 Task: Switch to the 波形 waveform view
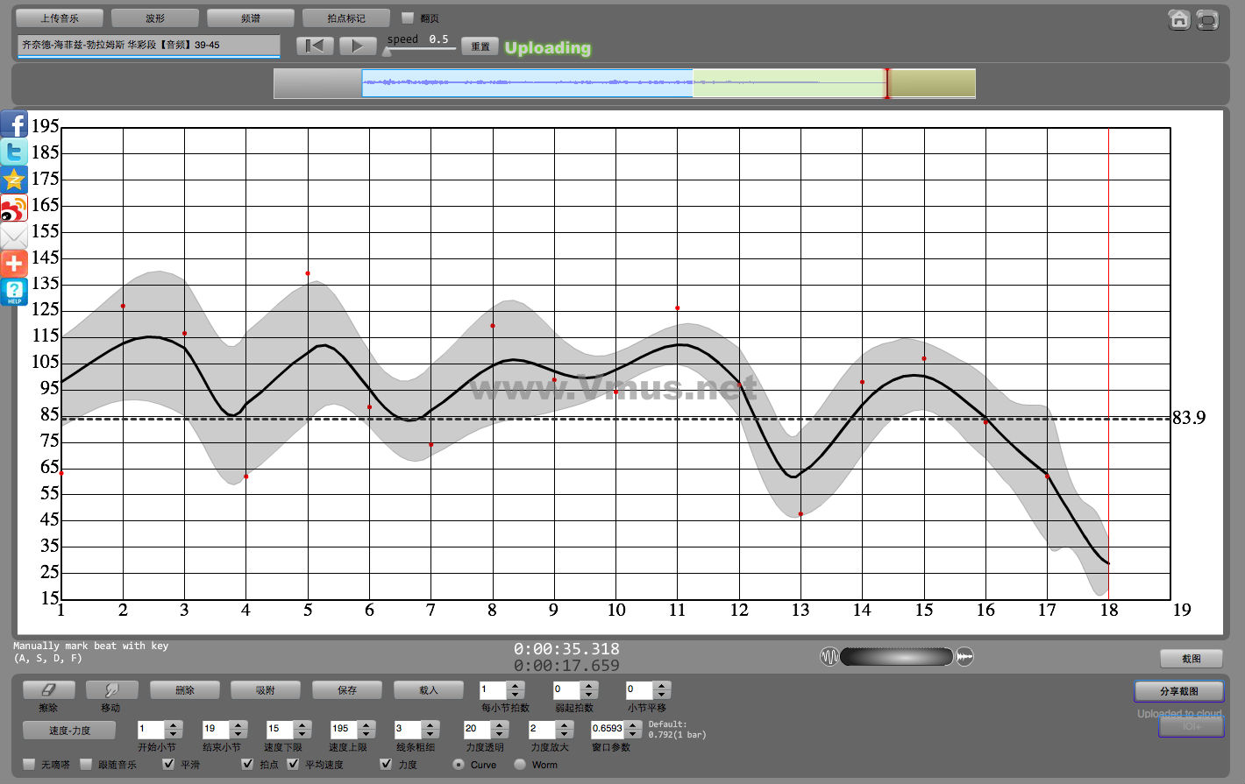click(x=155, y=18)
